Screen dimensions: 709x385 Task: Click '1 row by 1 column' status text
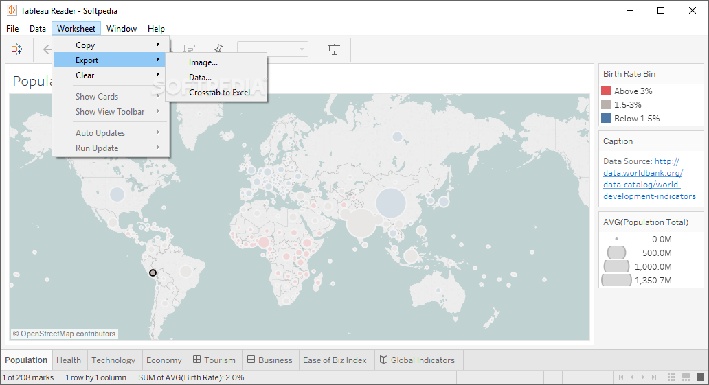pyautogui.click(x=96, y=377)
